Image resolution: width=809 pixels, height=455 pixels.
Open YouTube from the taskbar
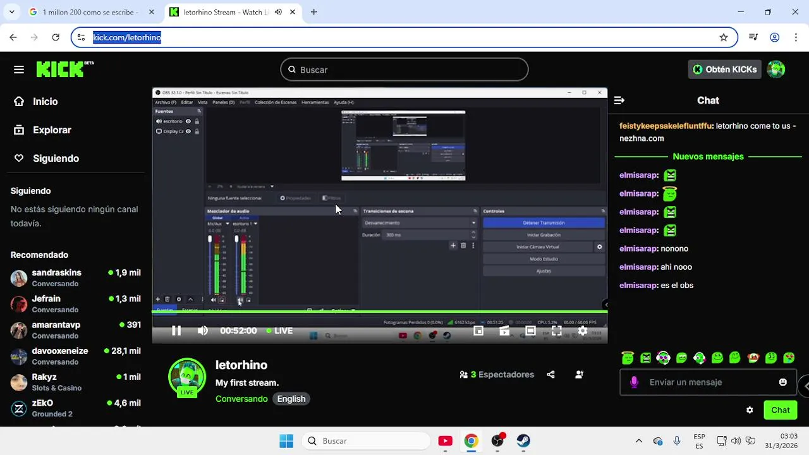coord(445,440)
